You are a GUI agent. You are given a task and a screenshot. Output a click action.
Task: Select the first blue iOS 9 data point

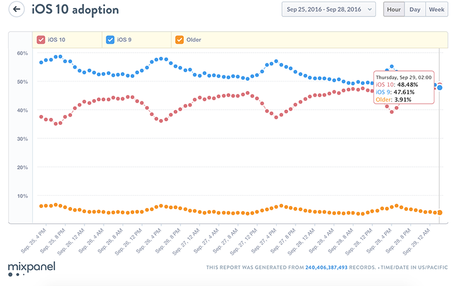click(x=41, y=62)
